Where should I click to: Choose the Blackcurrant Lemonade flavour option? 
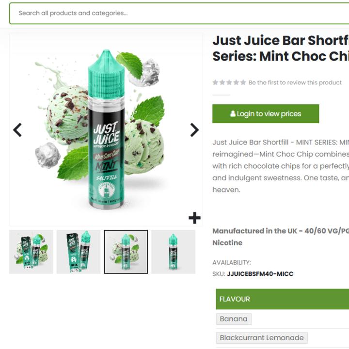[x=262, y=338]
